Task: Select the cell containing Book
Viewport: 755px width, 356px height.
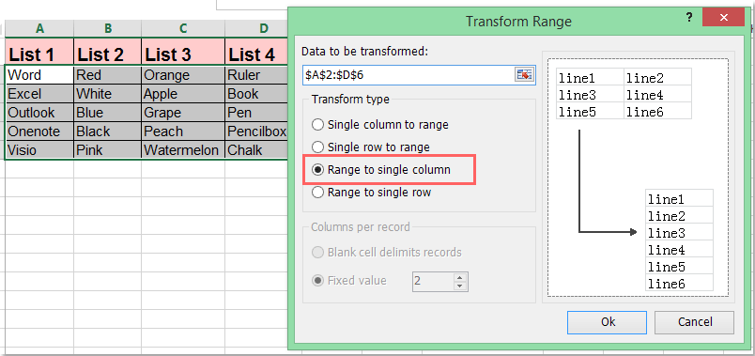Action: point(257,93)
